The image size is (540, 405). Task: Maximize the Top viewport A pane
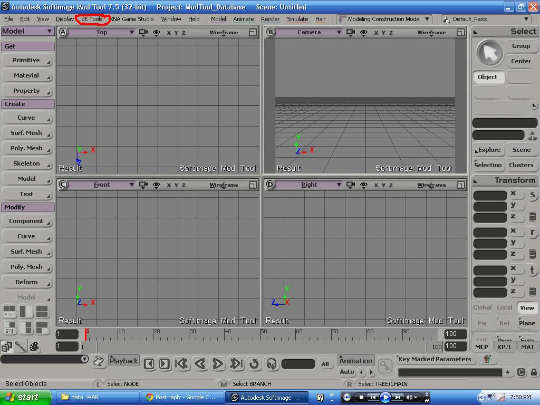253,32
